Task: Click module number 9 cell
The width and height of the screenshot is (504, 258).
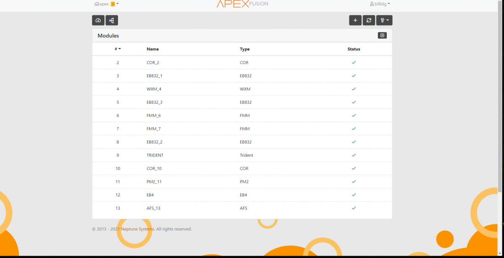Action: tap(118, 155)
